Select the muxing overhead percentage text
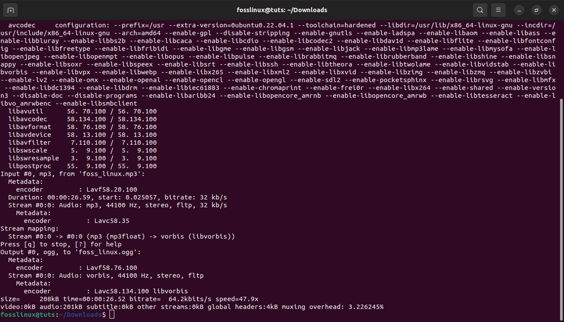This screenshot has height=322, width=564. (x=366, y=306)
